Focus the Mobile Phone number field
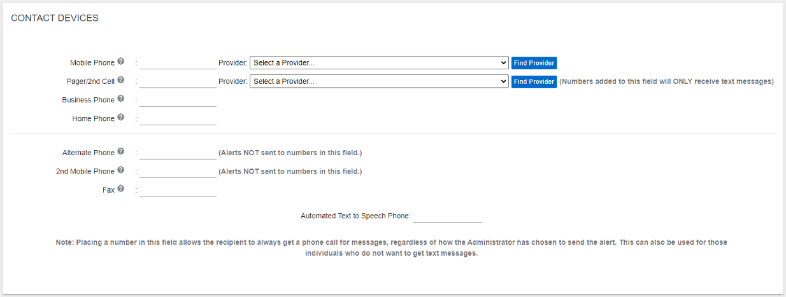The image size is (786, 297). [178, 63]
